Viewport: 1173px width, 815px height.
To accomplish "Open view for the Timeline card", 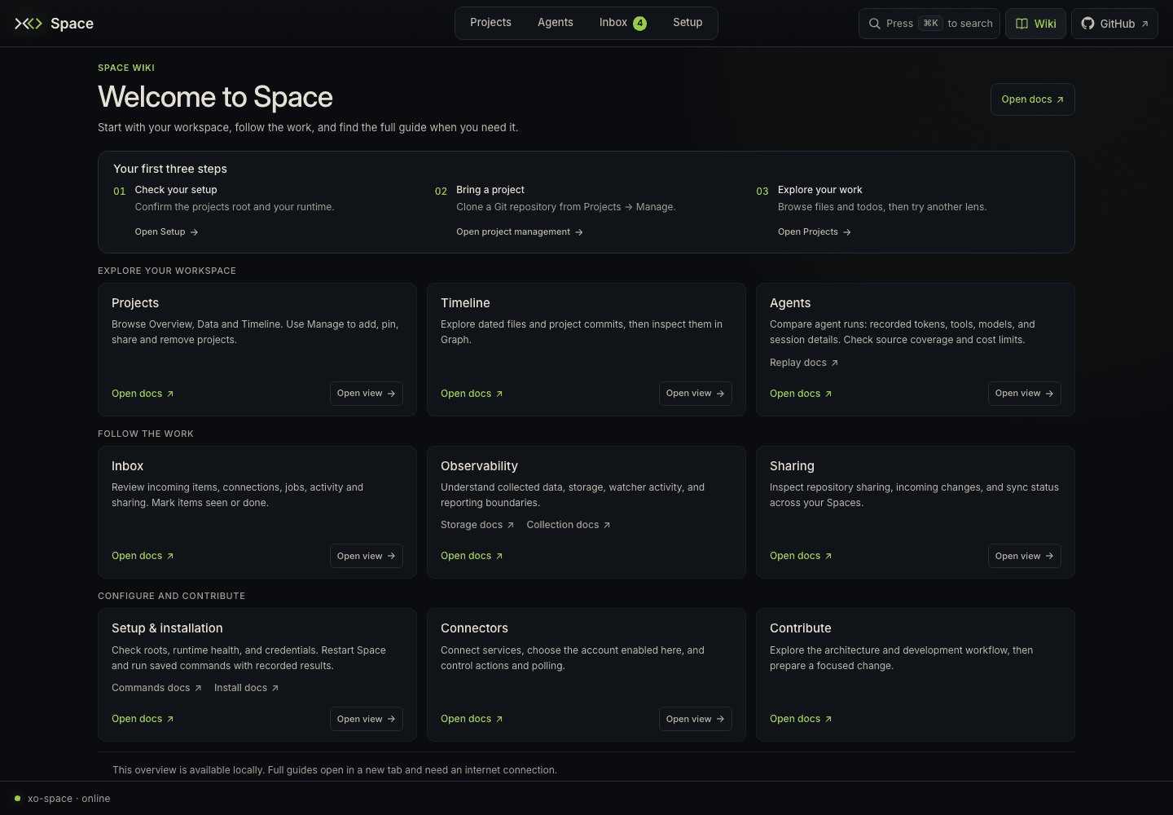I will click(696, 394).
